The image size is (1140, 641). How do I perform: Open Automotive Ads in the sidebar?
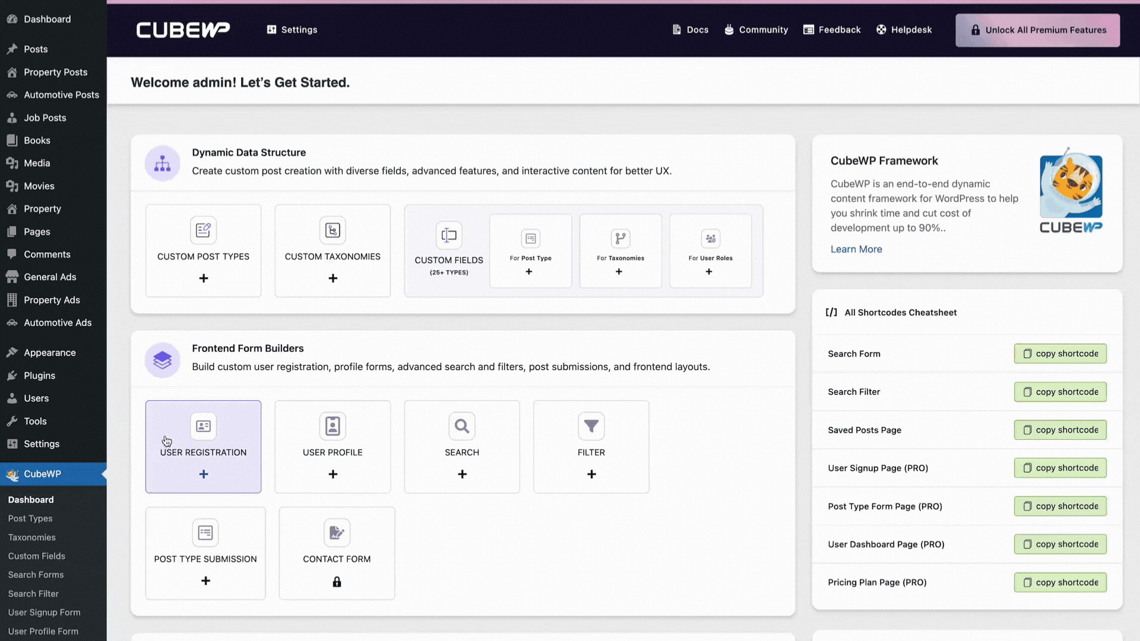click(x=53, y=323)
